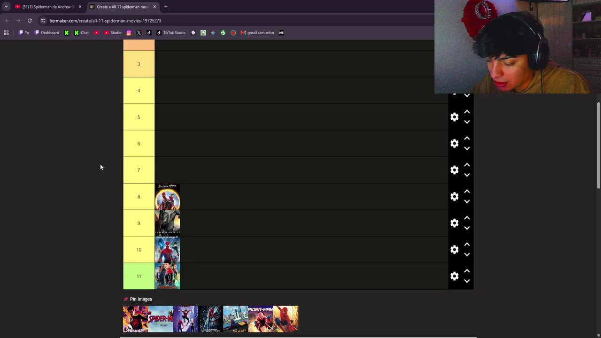
Task: Move tier 11 row up
Action: (467, 271)
